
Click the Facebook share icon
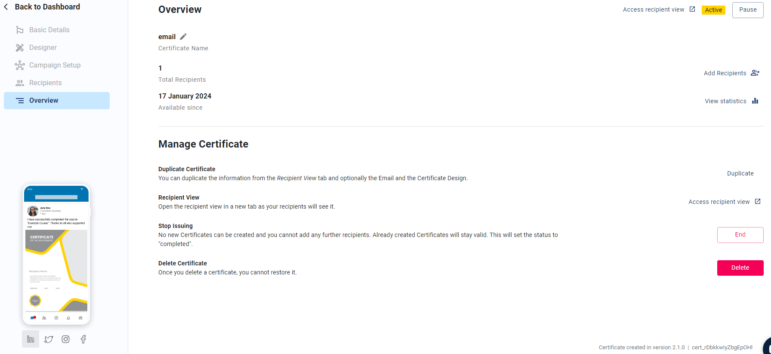coord(83,339)
